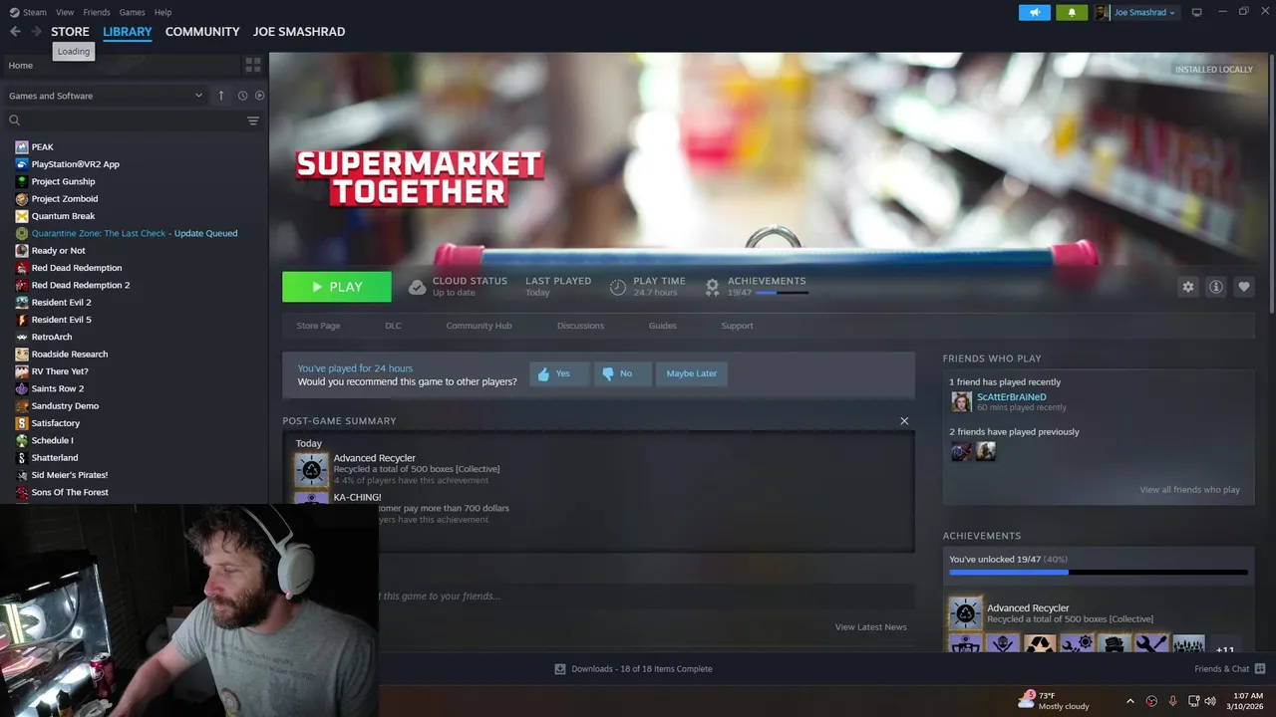Click the weather widget in taskbar
Image resolution: width=1276 pixels, height=717 pixels.
pos(1054,700)
